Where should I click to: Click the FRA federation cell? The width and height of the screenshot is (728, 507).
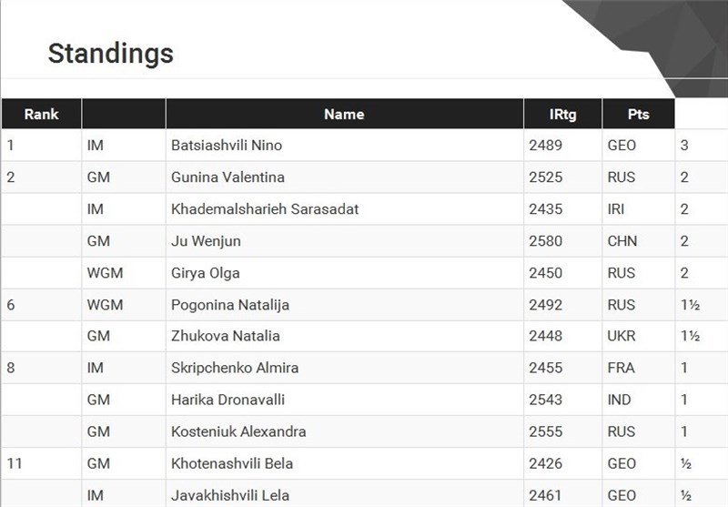coord(622,368)
